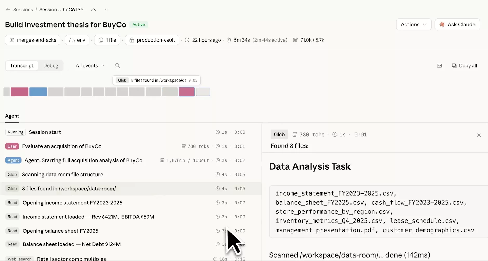The height and width of the screenshot is (261, 488).
Task: Open the 1 file attachment chip
Action: [107, 40]
